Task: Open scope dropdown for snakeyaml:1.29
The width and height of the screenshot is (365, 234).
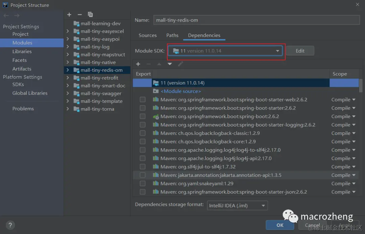Action: 343,184
